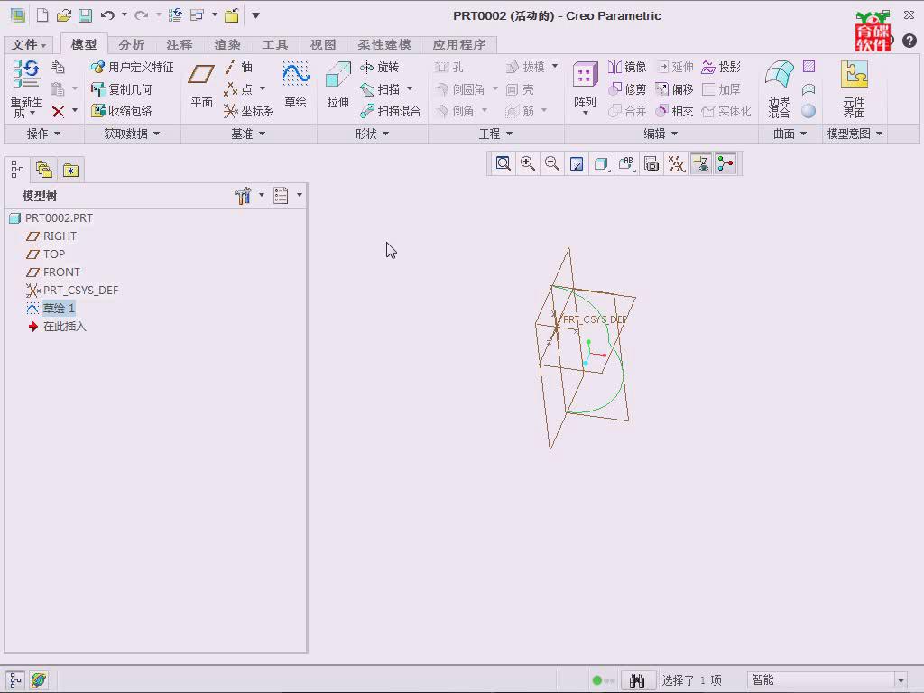Screen dimensions: 924x693
Task: Open the Folder Browser navigator tab
Action: click(44, 170)
